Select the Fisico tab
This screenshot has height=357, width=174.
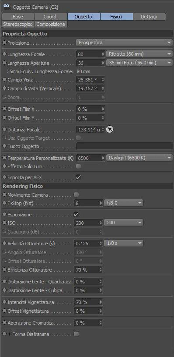[x=116, y=17]
